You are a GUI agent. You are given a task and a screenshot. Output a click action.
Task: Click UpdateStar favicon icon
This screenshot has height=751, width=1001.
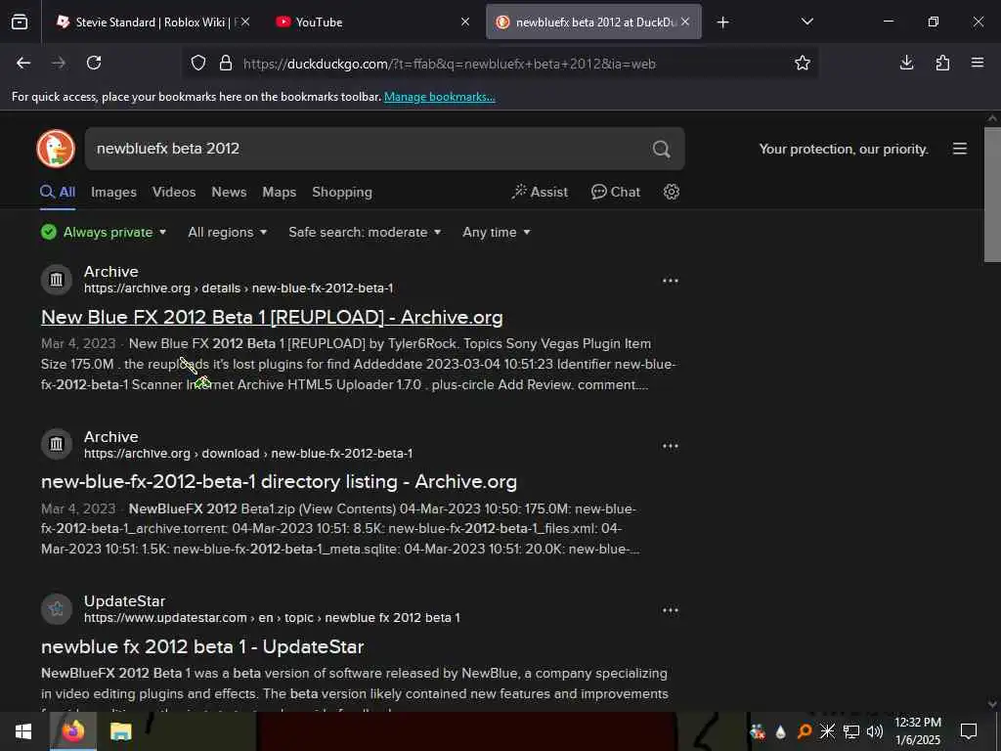pyautogui.click(x=57, y=608)
